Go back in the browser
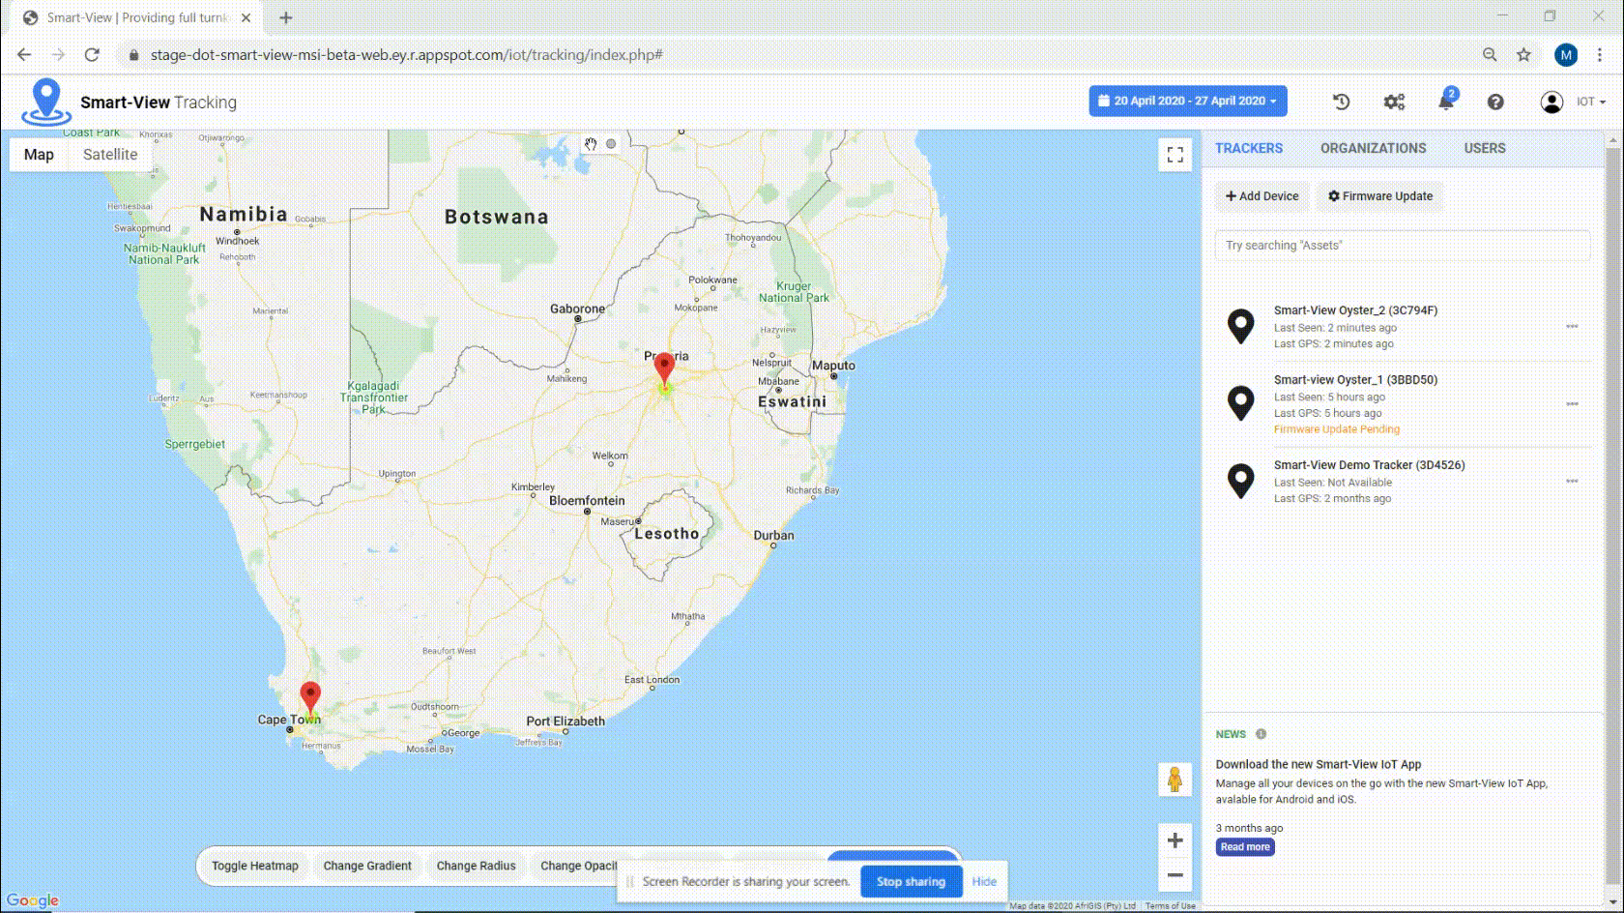 click(24, 55)
